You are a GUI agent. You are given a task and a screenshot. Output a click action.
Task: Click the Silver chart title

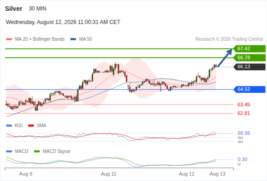tap(14, 9)
